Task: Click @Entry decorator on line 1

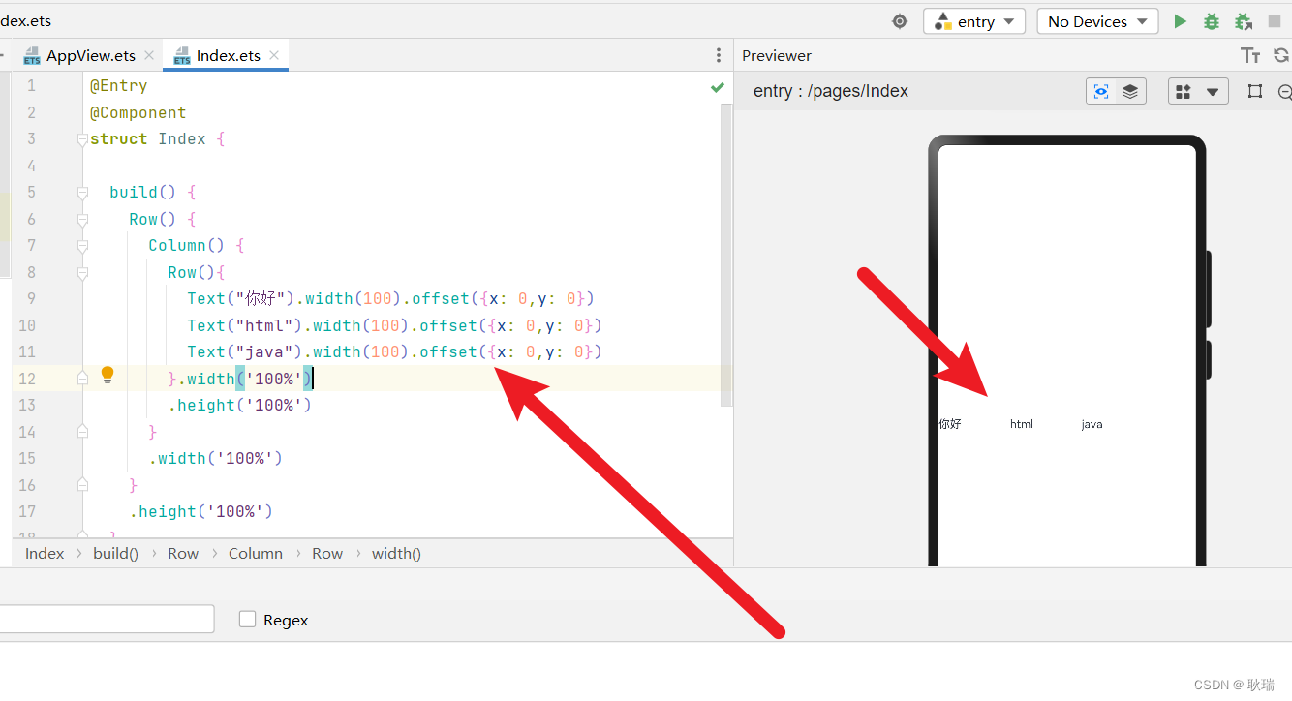Action: click(119, 86)
